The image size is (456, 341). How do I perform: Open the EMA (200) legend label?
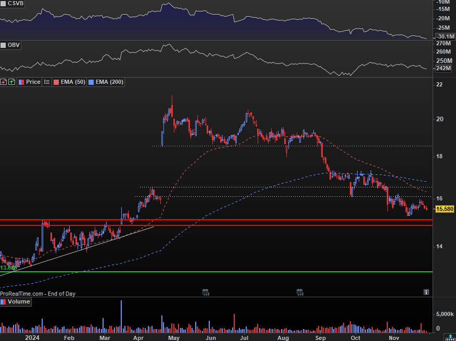coord(109,82)
